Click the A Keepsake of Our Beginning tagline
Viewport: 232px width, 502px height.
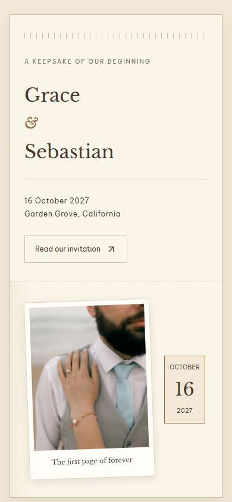pyautogui.click(x=87, y=61)
